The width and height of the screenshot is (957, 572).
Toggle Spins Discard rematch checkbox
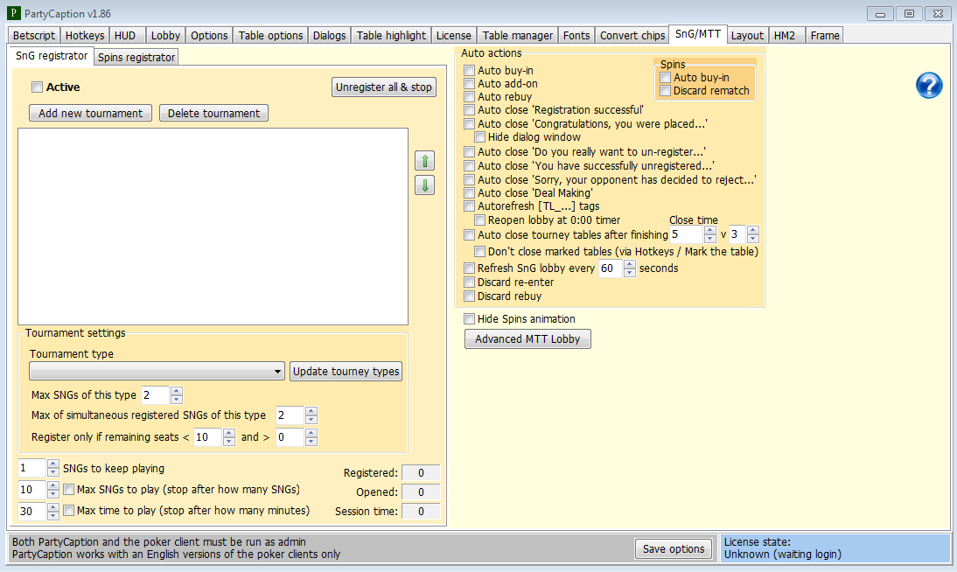point(665,91)
